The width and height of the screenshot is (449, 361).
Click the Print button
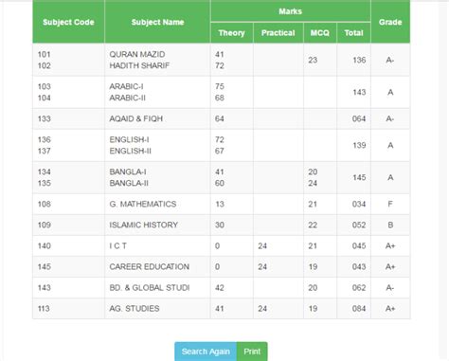pyautogui.click(x=252, y=352)
